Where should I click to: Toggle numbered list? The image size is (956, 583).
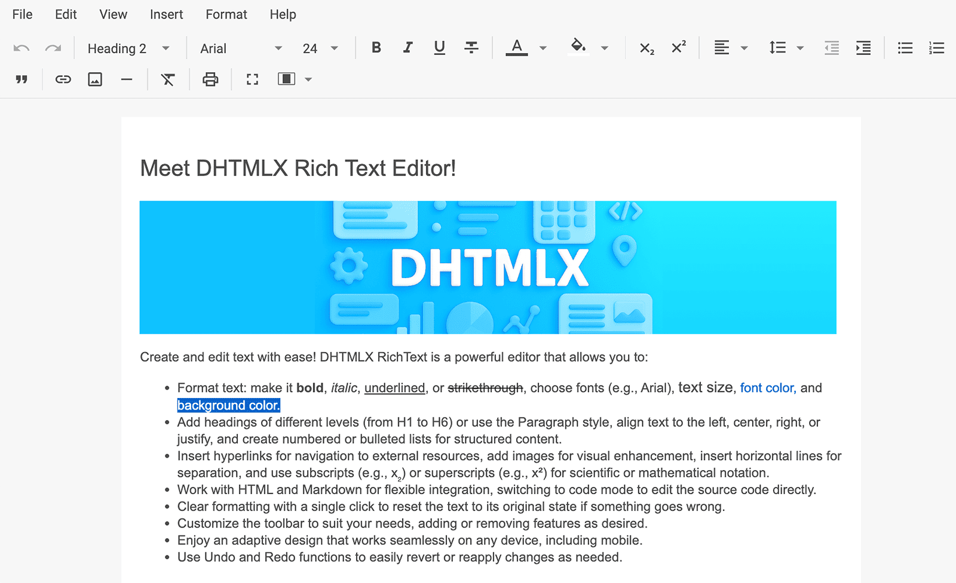937,48
